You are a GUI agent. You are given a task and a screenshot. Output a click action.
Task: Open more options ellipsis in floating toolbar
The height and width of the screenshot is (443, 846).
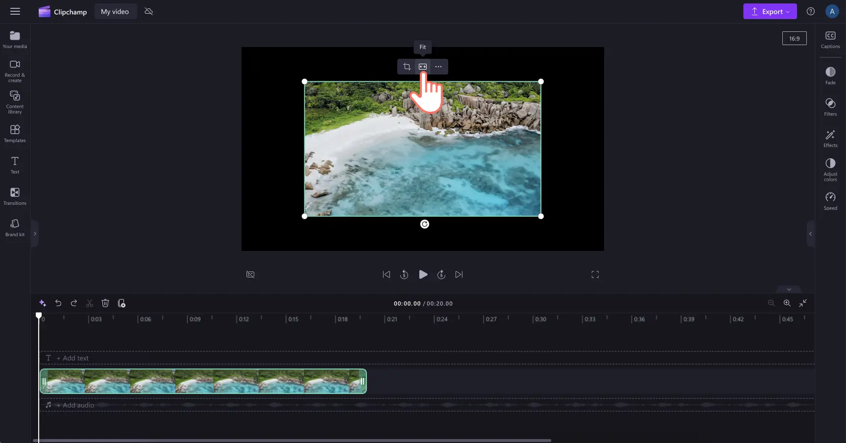pyautogui.click(x=438, y=67)
